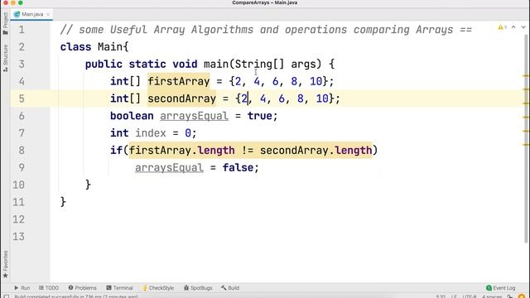Click the value 10 in firstArray initializer
The width and height of the screenshot is (530, 298).
coord(316,81)
